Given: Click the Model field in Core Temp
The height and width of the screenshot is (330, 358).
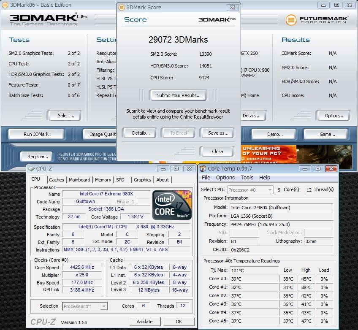Looking at the screenshot, I should (281, 208).
